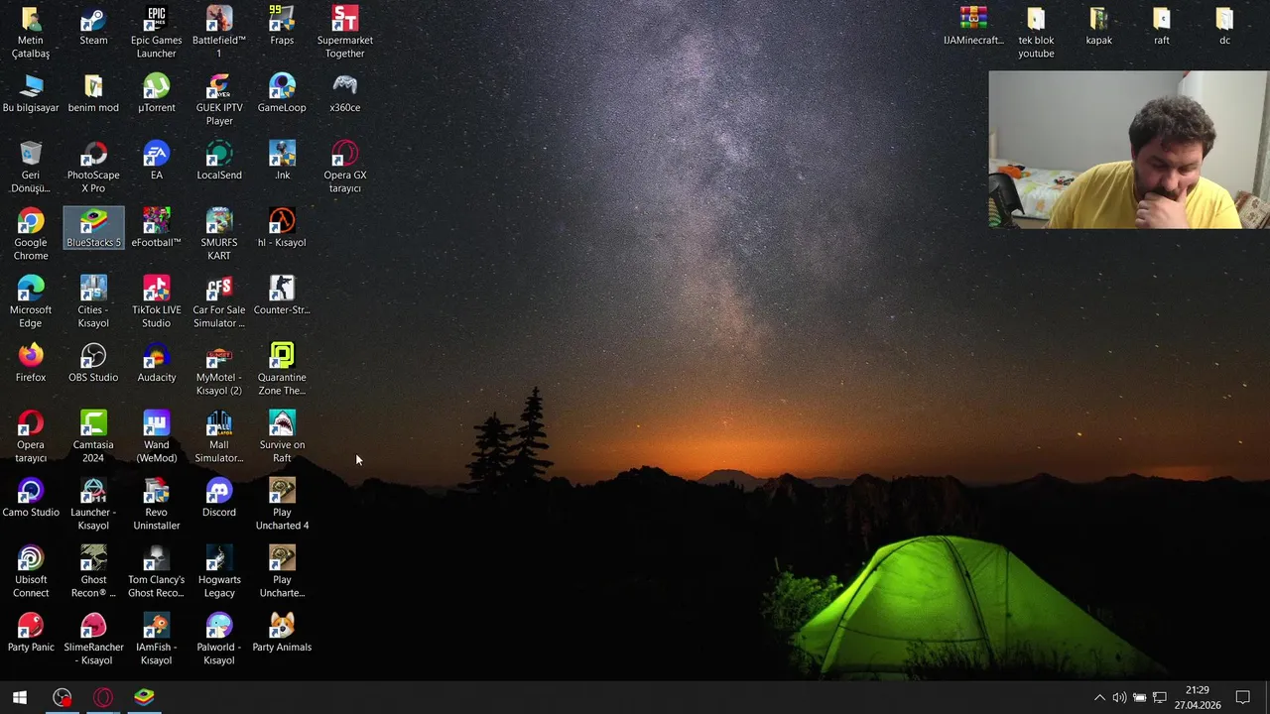This screenshot has height=714, width=1270.
Task: Open PhotoScape X Pro icon
Action: tap(93, 167)
